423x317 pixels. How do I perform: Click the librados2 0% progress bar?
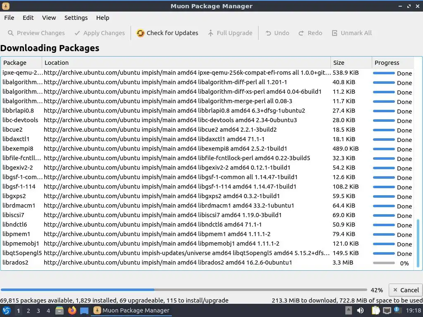[x=384, y=263]
